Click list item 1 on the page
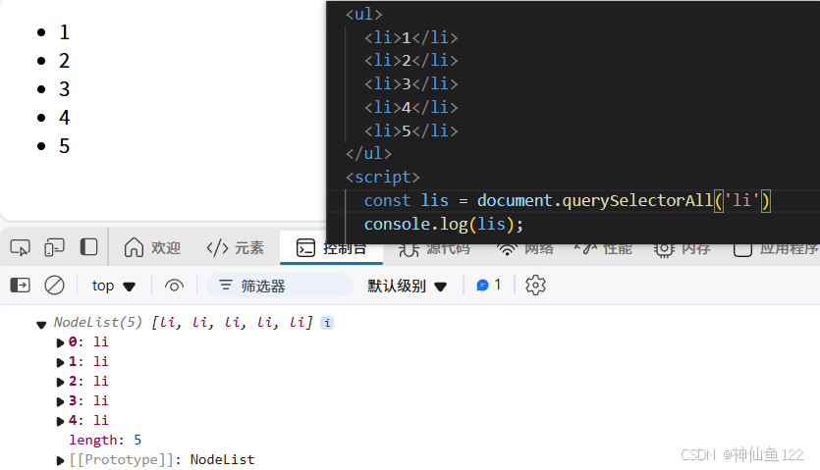820x470 pixels. pyautogui.click(x=65, y=32)
